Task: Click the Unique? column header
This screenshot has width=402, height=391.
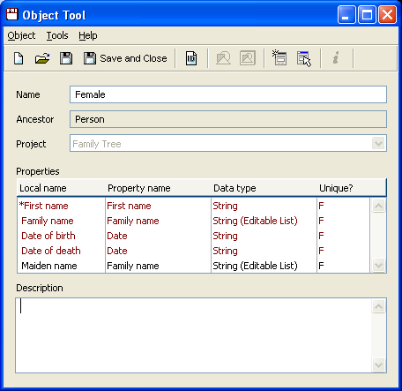Action: [352, 188]
